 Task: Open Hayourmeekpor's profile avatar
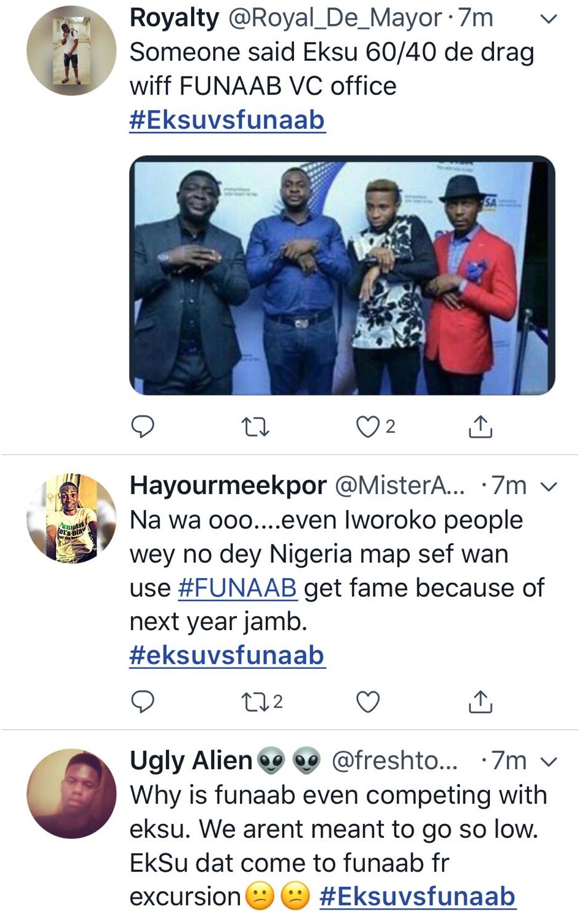click(x=71, y=518)
